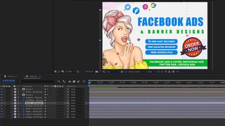Click the Always Preview This View icon
The image size is (225, 126).
coord(56,71)
